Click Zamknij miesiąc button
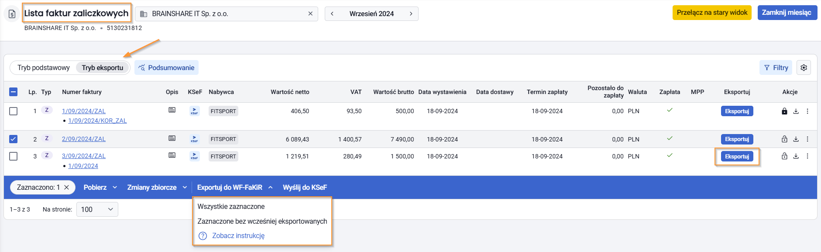This screenshot has width=821, height=252. pyautogui.click(x=787, y=13)
